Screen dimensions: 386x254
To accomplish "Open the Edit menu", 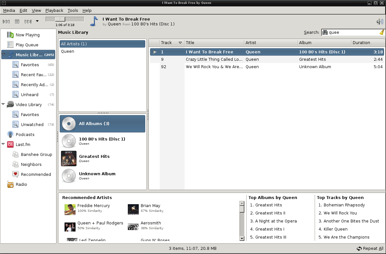I will pos(23,11).
